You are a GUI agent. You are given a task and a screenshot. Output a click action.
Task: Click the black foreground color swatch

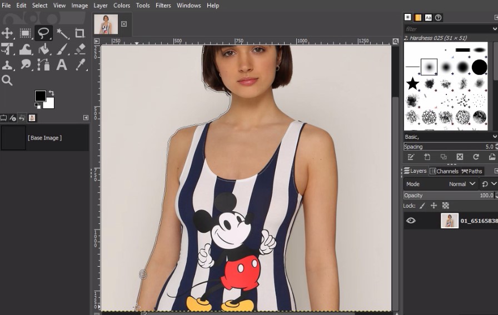pos(41,96)
